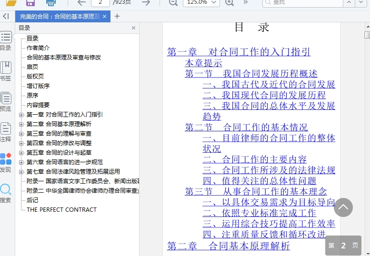Select 版权页 in the outline tree
This screenshot has width=370, height=256.
[x=35, y=77]
